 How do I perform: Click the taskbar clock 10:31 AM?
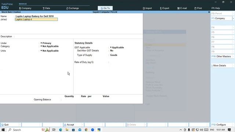tap(220, 130)
